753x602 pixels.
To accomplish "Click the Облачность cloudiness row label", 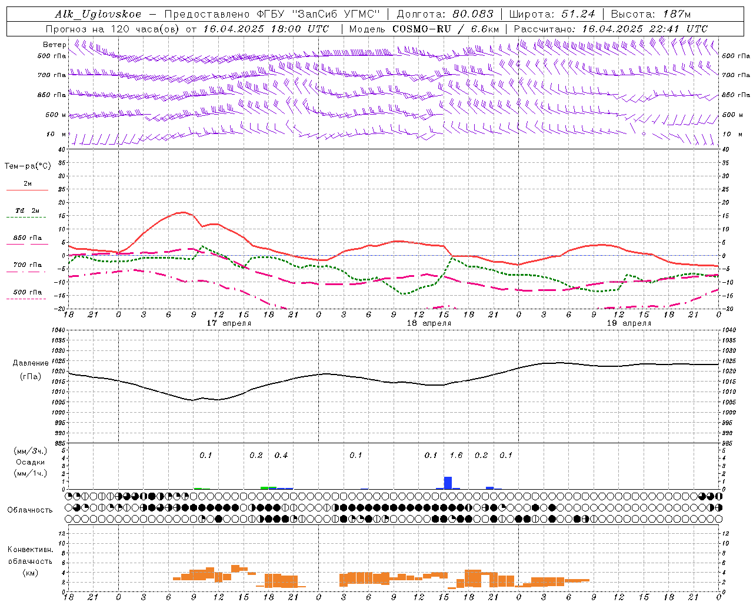I will (30, 510).
